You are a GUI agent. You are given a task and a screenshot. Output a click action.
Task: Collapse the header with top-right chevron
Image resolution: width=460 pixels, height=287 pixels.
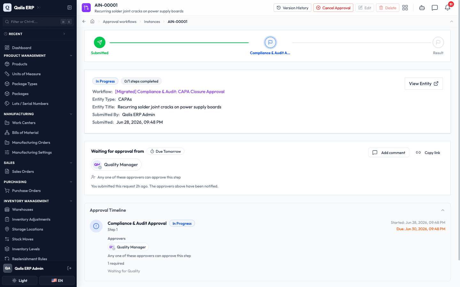pyautogui.click(x=452, y=21)
